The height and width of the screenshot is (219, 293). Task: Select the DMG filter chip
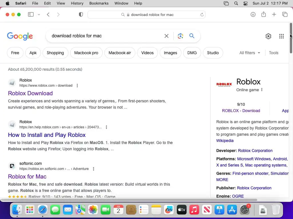pos(192,53)
